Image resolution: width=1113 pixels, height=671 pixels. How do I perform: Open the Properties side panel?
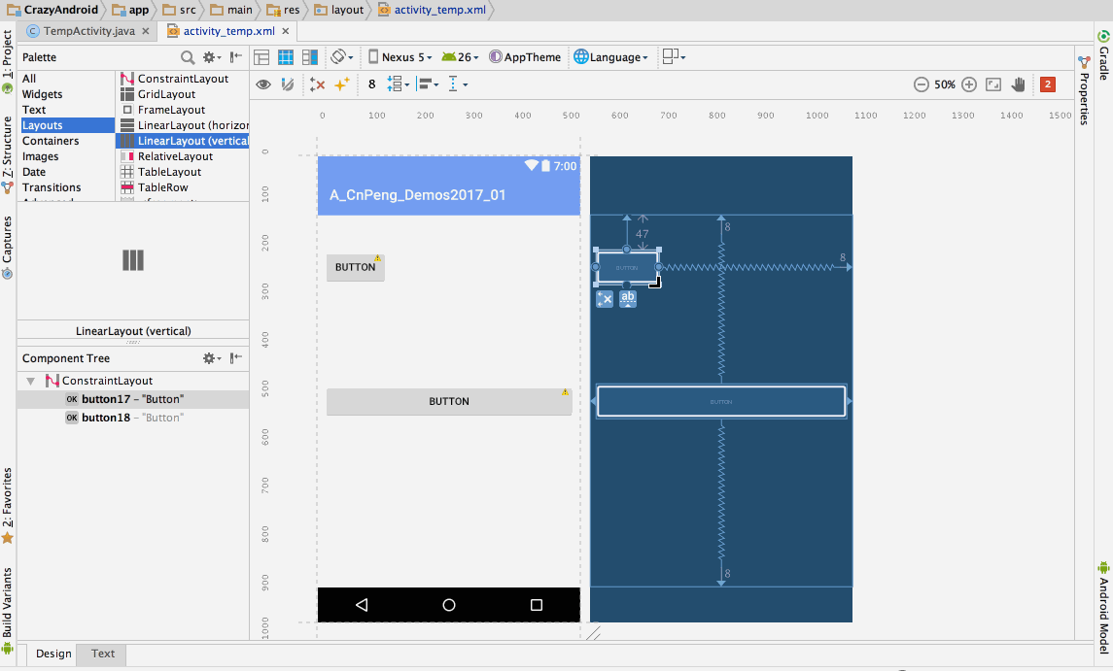pyautogui.click(x=1084, y=90)
